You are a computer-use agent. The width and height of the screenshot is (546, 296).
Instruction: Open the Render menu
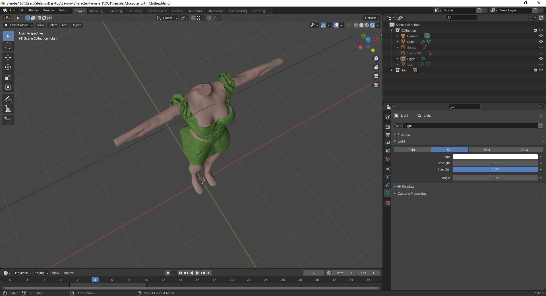[x=34, y=10]
